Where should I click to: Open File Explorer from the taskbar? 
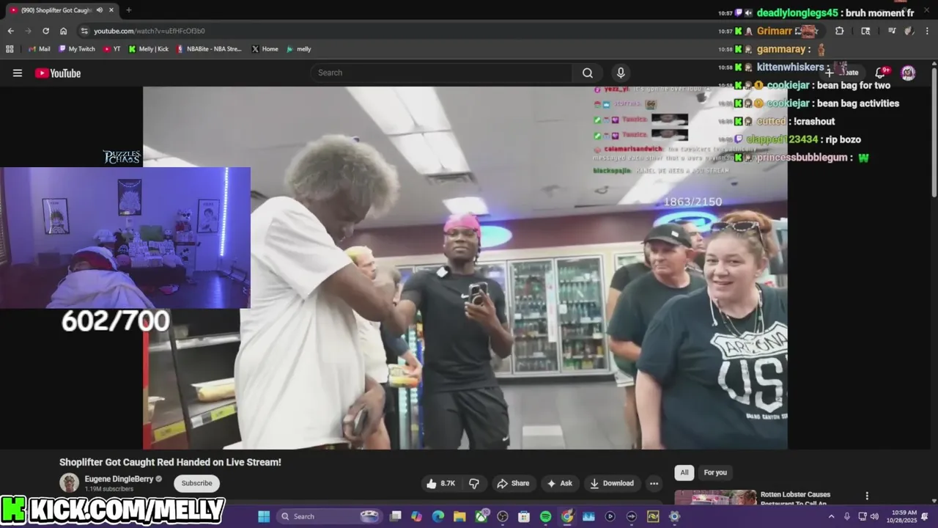pyautogui.click(x=459, y=516)
